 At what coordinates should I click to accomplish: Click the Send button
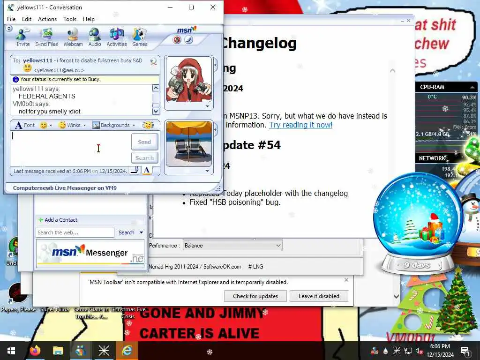(x=144, y=142)
